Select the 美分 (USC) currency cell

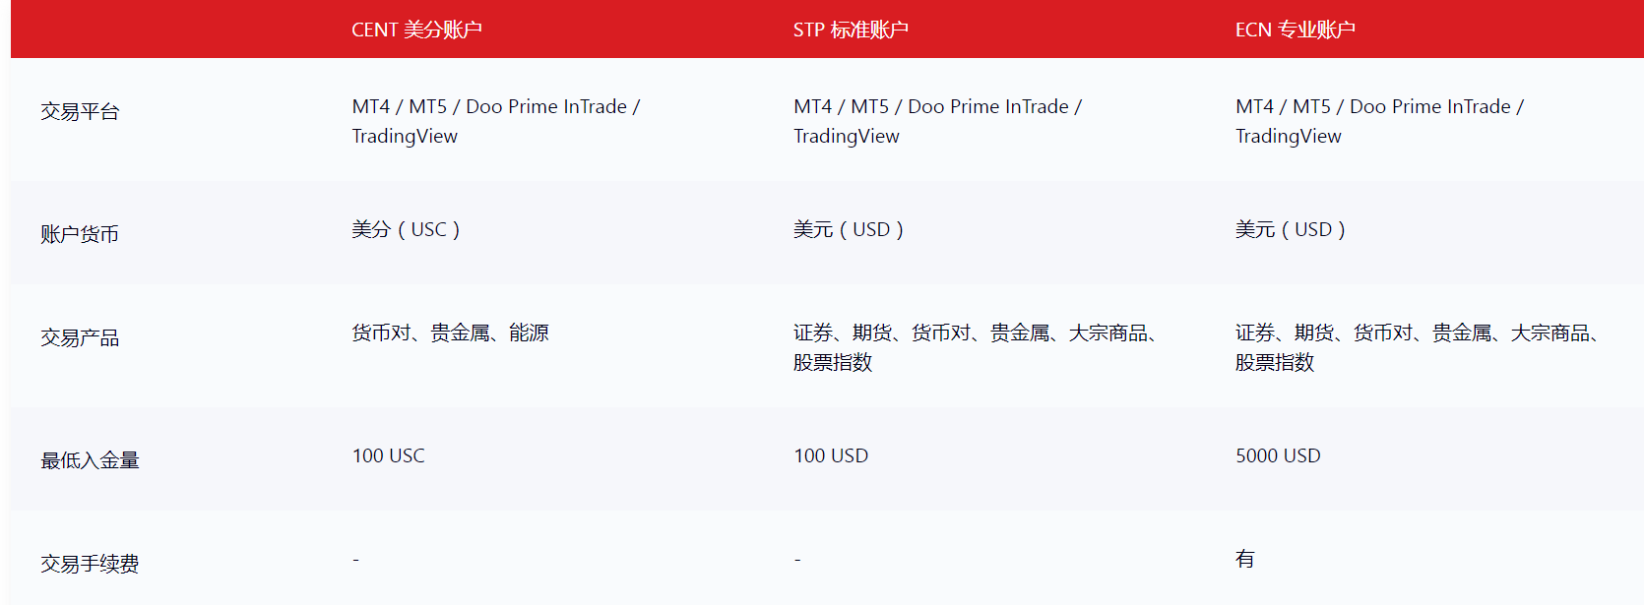pos(406,229)
